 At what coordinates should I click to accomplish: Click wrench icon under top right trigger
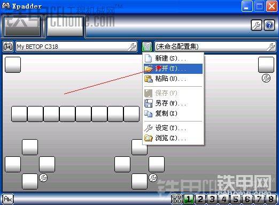tap(266, 78)
